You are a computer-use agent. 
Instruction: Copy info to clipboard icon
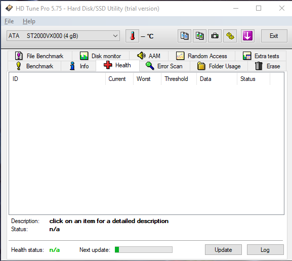(184, 36)
